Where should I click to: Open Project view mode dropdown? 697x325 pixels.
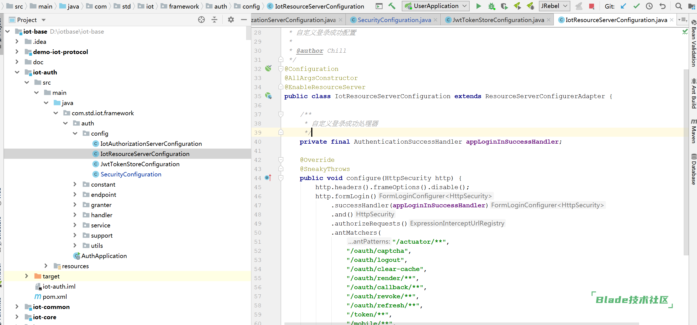(44, 20)
